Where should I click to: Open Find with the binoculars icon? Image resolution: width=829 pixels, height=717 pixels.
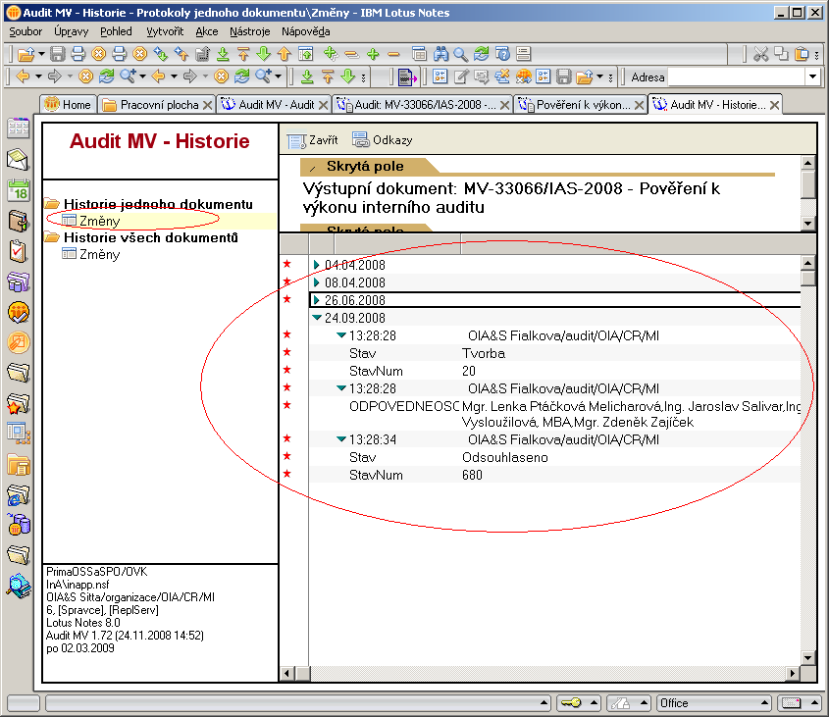coord(440,54)
